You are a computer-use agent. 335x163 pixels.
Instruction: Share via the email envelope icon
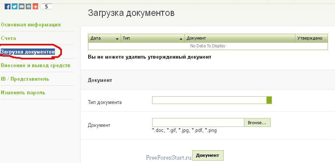tap(22, 7)
